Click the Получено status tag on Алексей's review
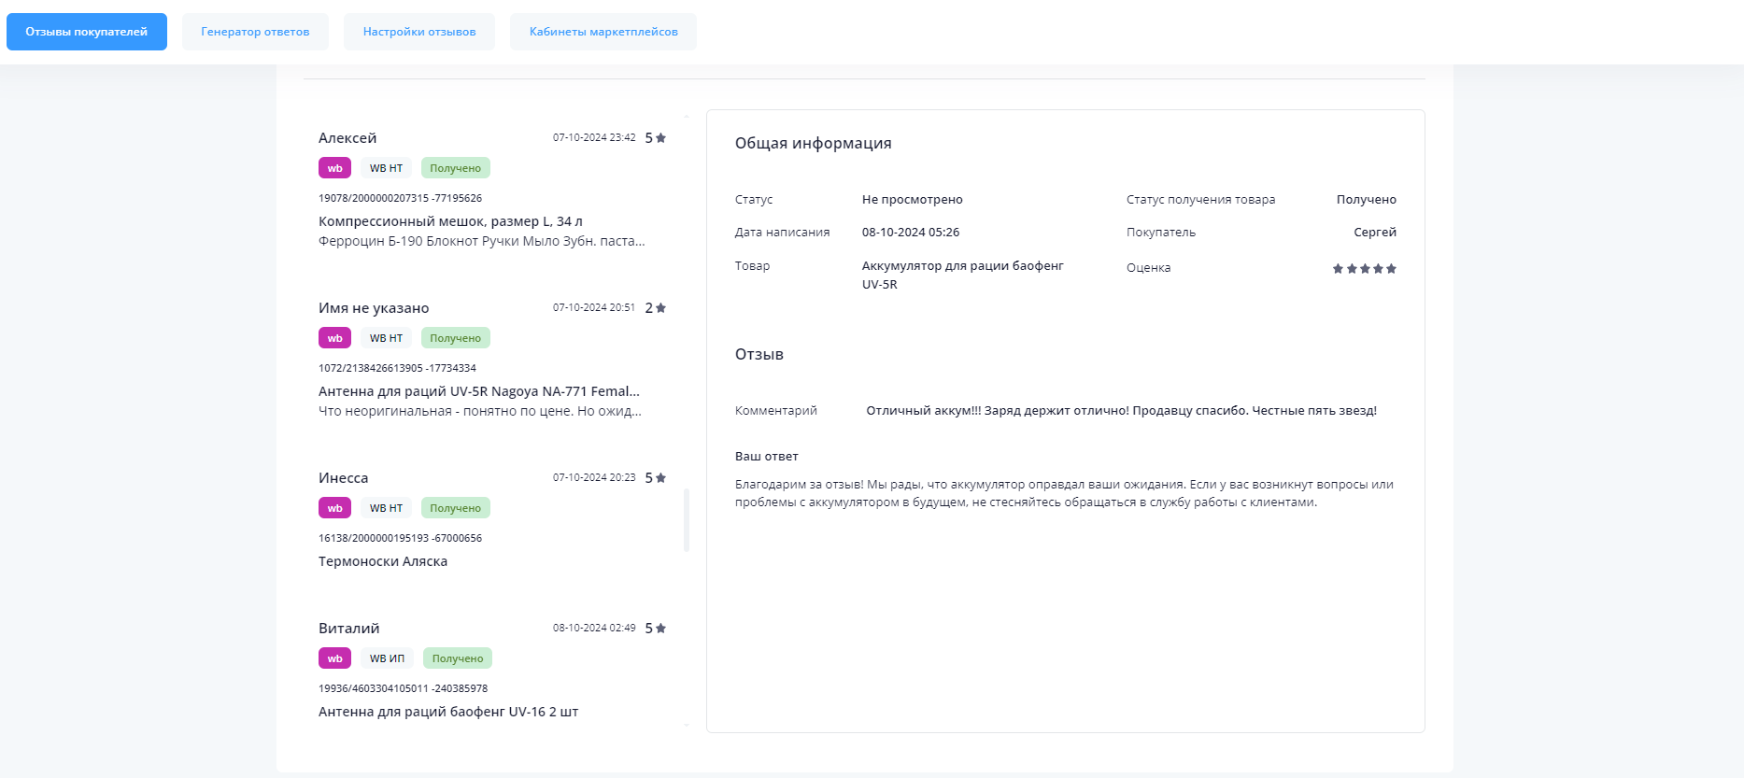1744x778 pixels. click(455, 168)
